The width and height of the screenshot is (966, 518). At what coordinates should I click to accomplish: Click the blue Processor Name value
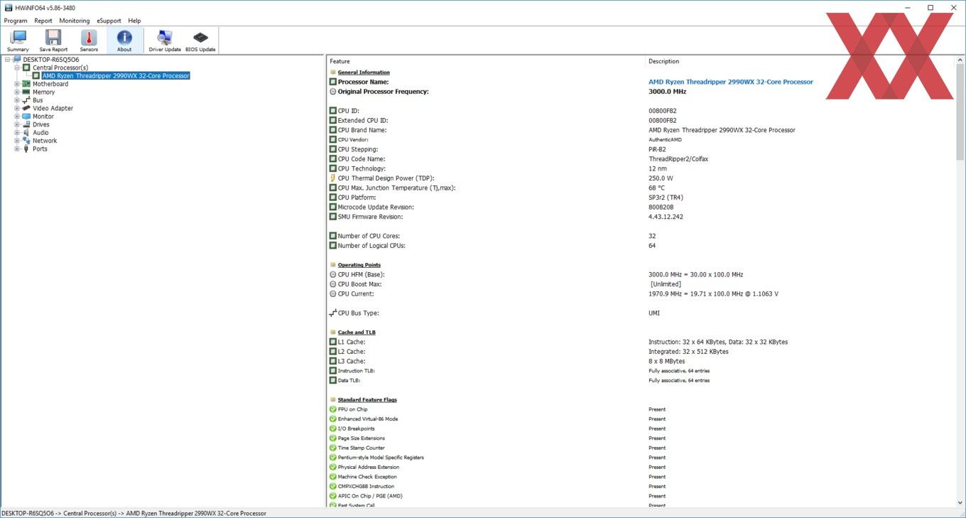click(x=731, y=82)
